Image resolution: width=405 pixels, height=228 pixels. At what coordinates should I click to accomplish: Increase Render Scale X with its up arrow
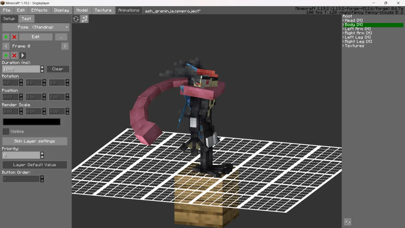pyautogui.click(x=21, y=110)
